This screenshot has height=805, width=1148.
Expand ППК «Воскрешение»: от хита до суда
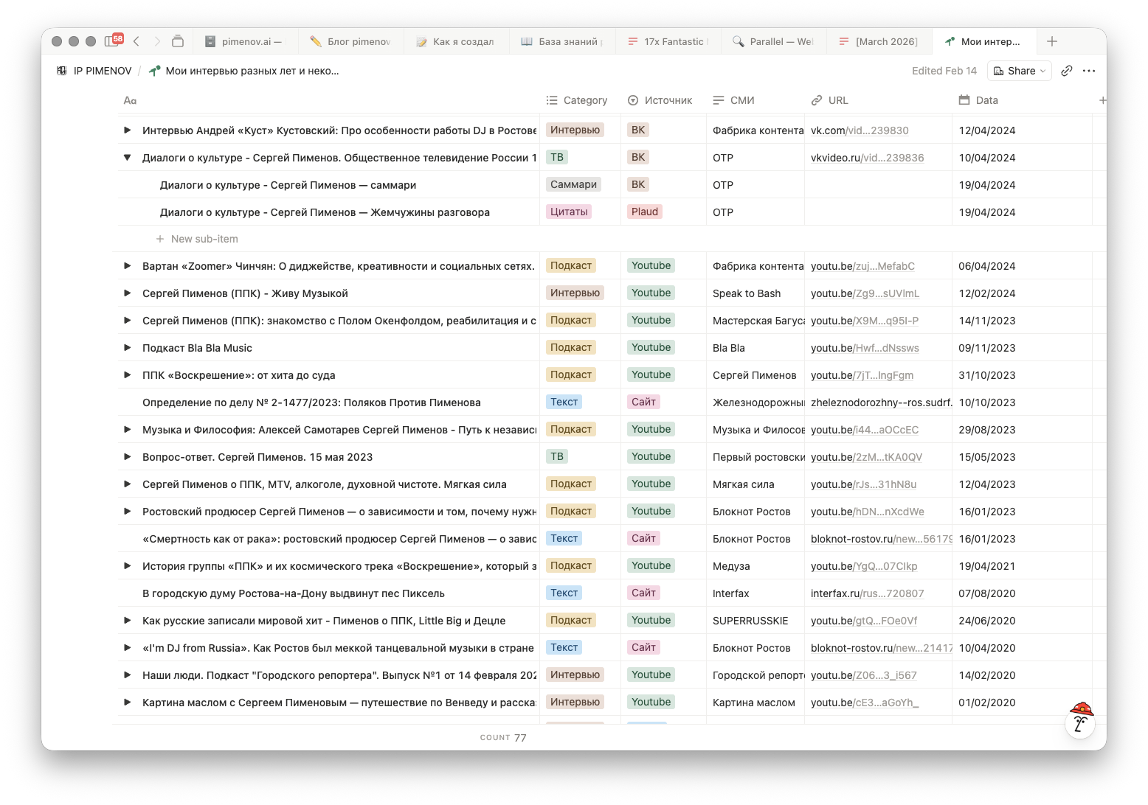coord(127,375)
